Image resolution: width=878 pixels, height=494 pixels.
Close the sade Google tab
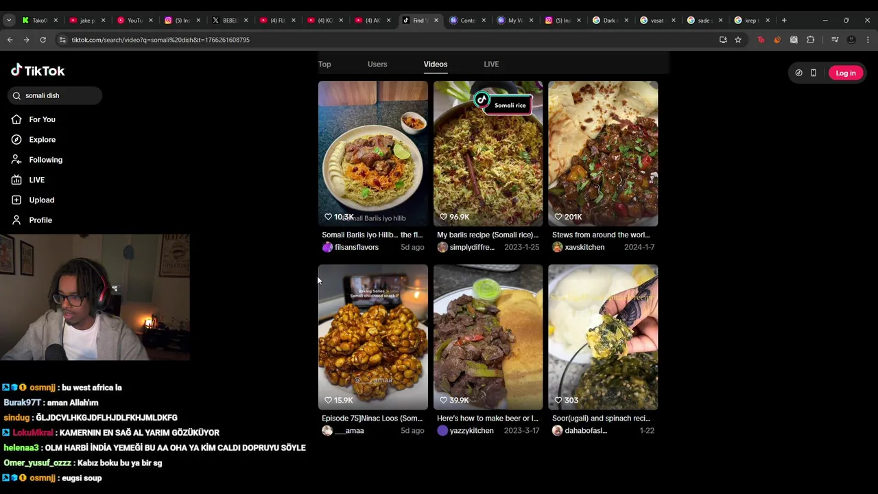[720, 20]
